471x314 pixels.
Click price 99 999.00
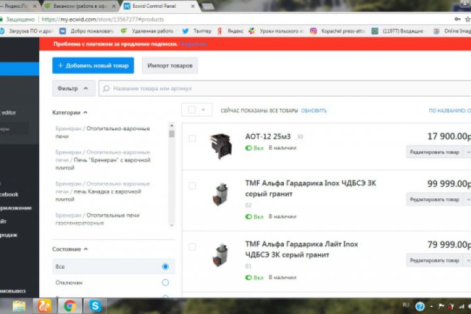pos(449,184)
